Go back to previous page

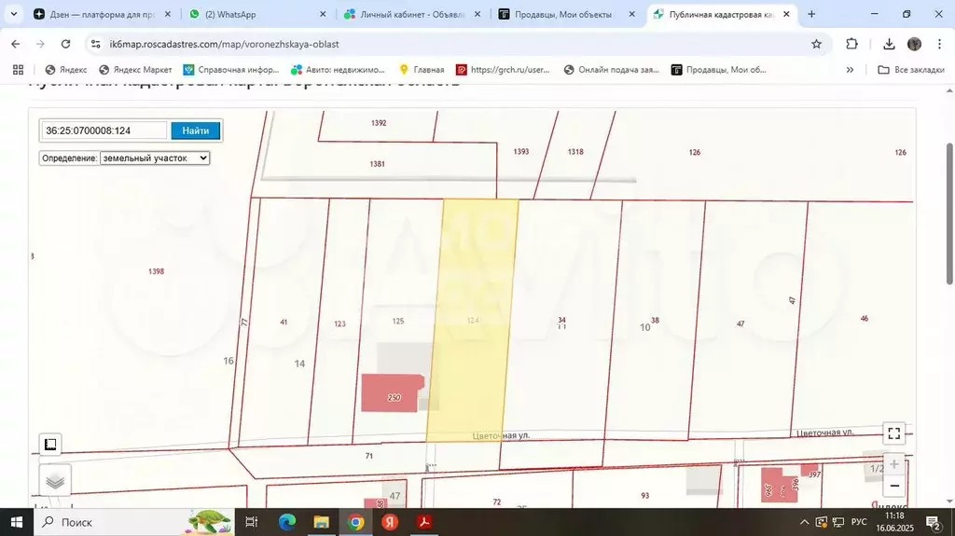16,44
